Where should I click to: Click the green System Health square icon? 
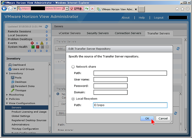[x=33, y=47]
